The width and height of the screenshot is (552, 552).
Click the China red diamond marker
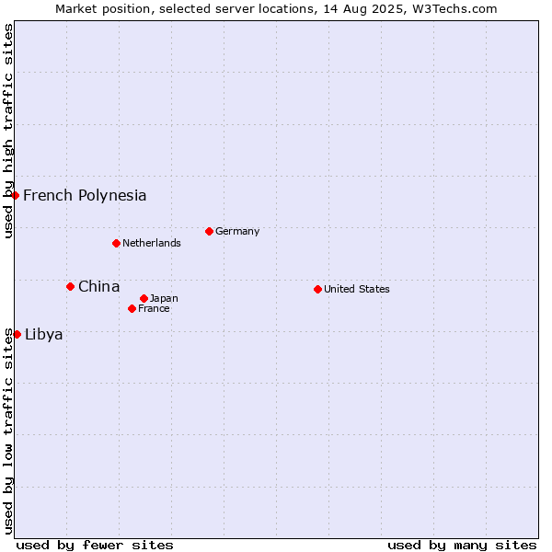tap(71, 286)
